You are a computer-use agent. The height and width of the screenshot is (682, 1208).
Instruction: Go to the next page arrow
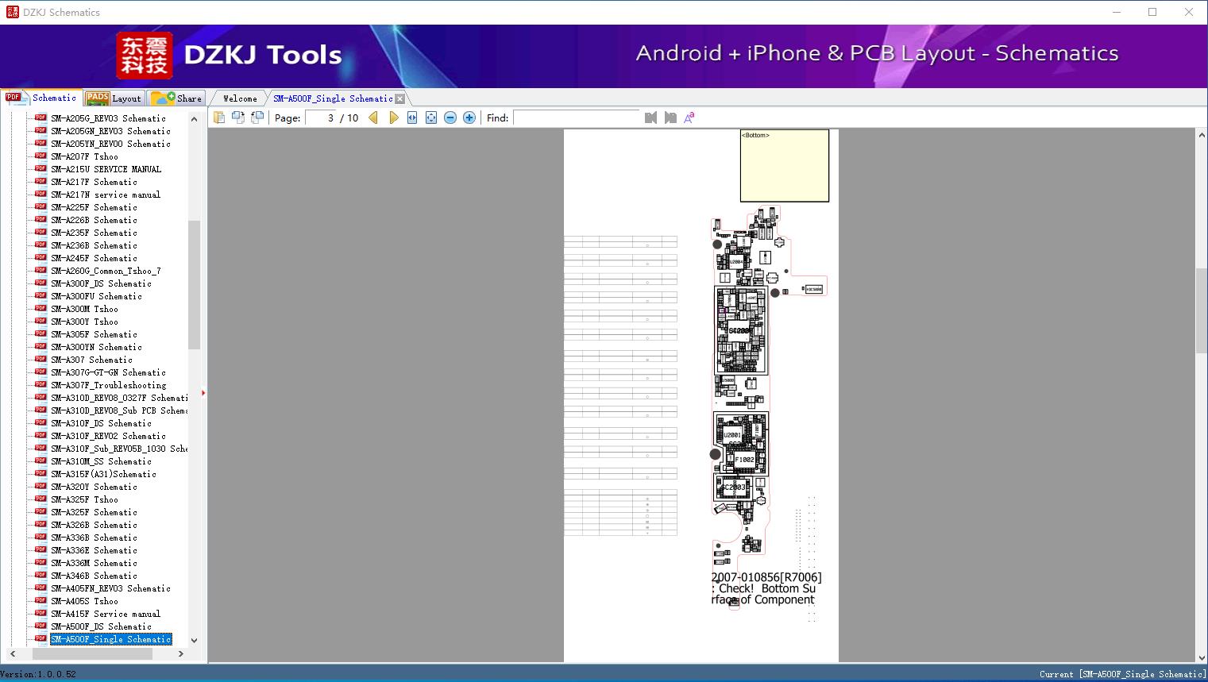(393, 118)
